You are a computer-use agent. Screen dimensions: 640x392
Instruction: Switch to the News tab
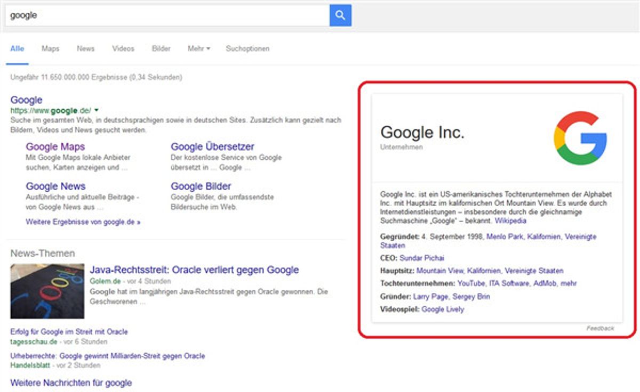click(85, 48)
